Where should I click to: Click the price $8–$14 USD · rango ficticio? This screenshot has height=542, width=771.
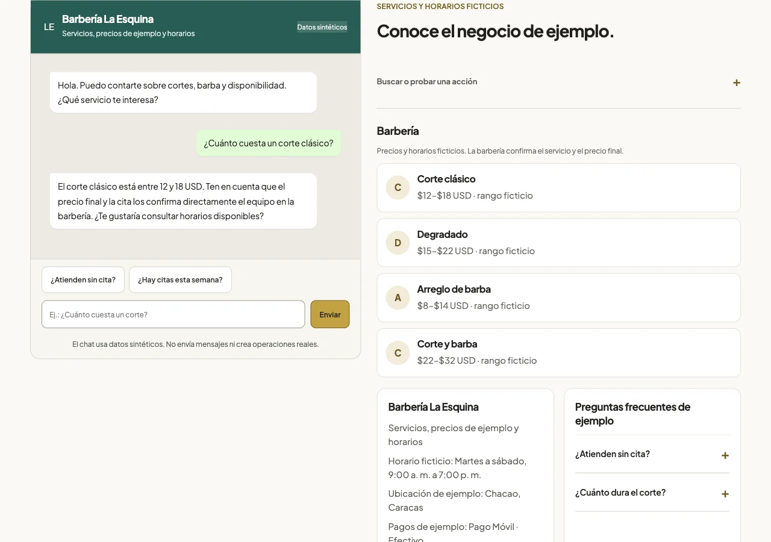point(473,305)
